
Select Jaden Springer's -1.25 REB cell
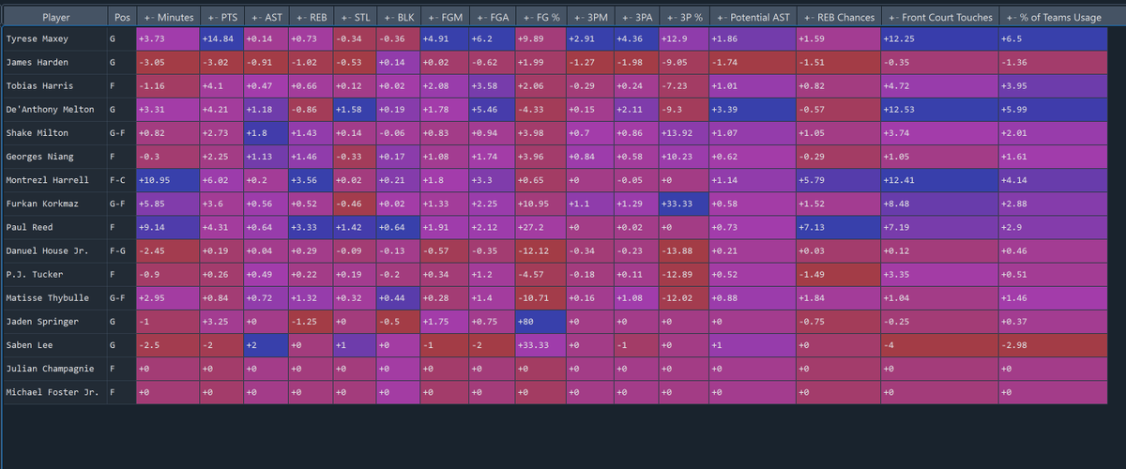coord(311,321)
